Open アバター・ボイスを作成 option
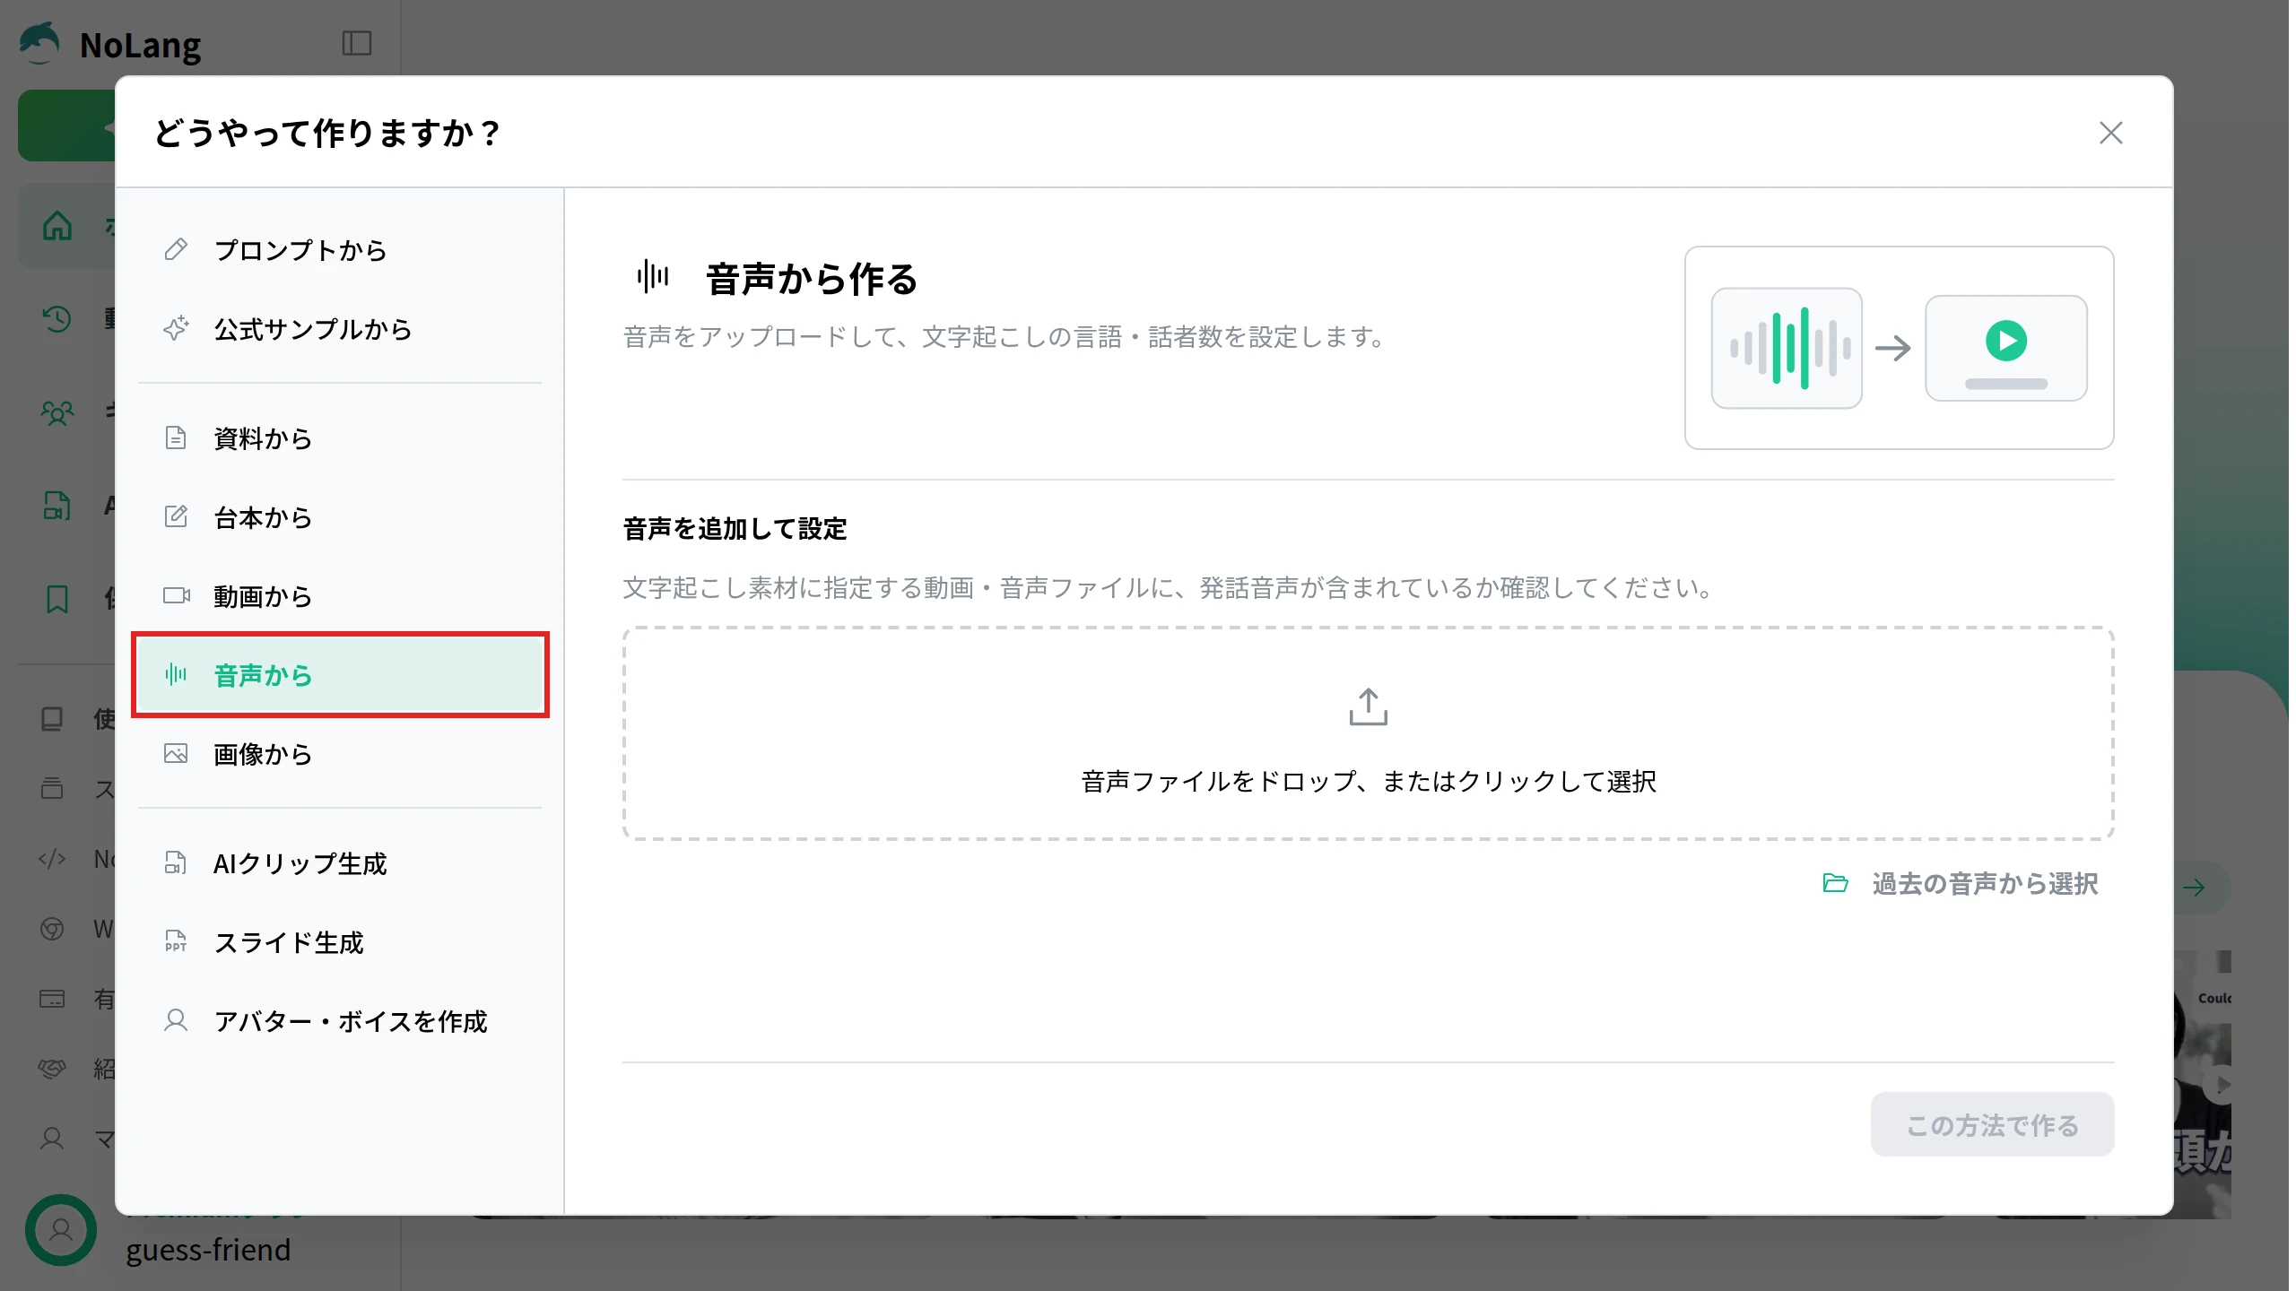This screenshot has height=1291, width=2296. [340, 1021]
